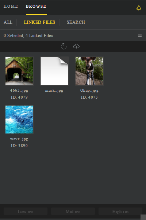The width and height of the screenshot is (146, 220).
Task: Open the ALL files sub-tab
Action: 8,22
